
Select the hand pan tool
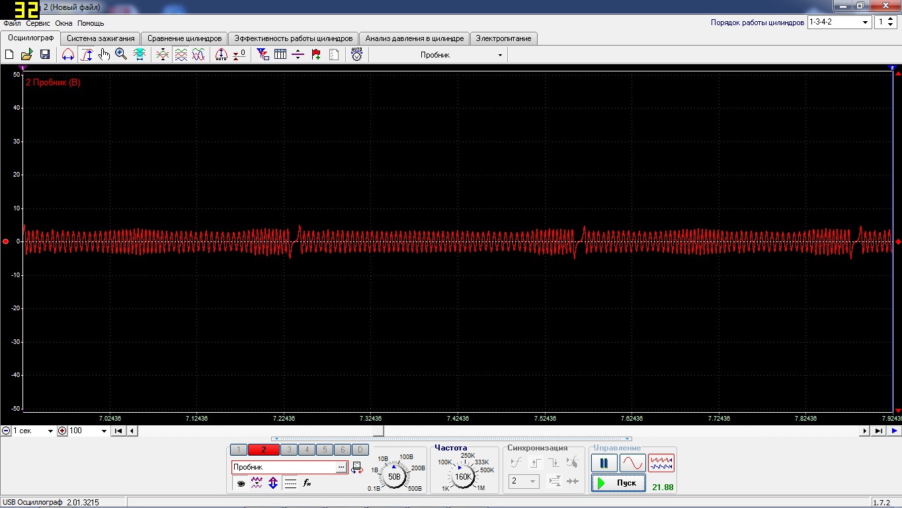pos(104,55)
